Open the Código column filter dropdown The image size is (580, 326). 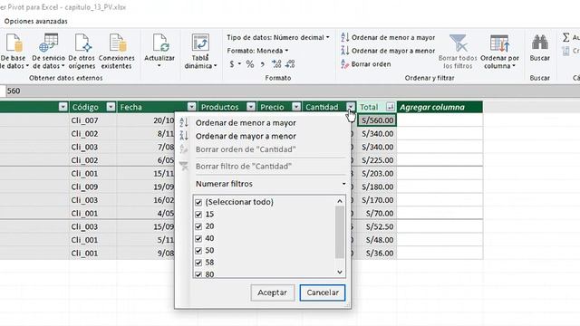tap(111, 107)
